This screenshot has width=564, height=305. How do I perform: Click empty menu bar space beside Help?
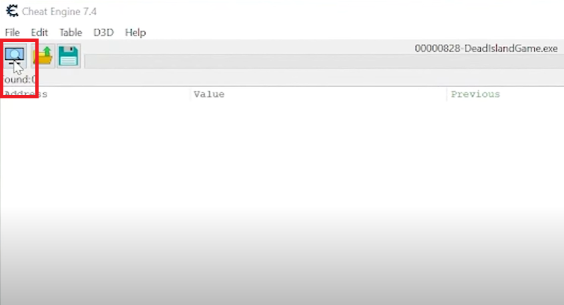352,33
